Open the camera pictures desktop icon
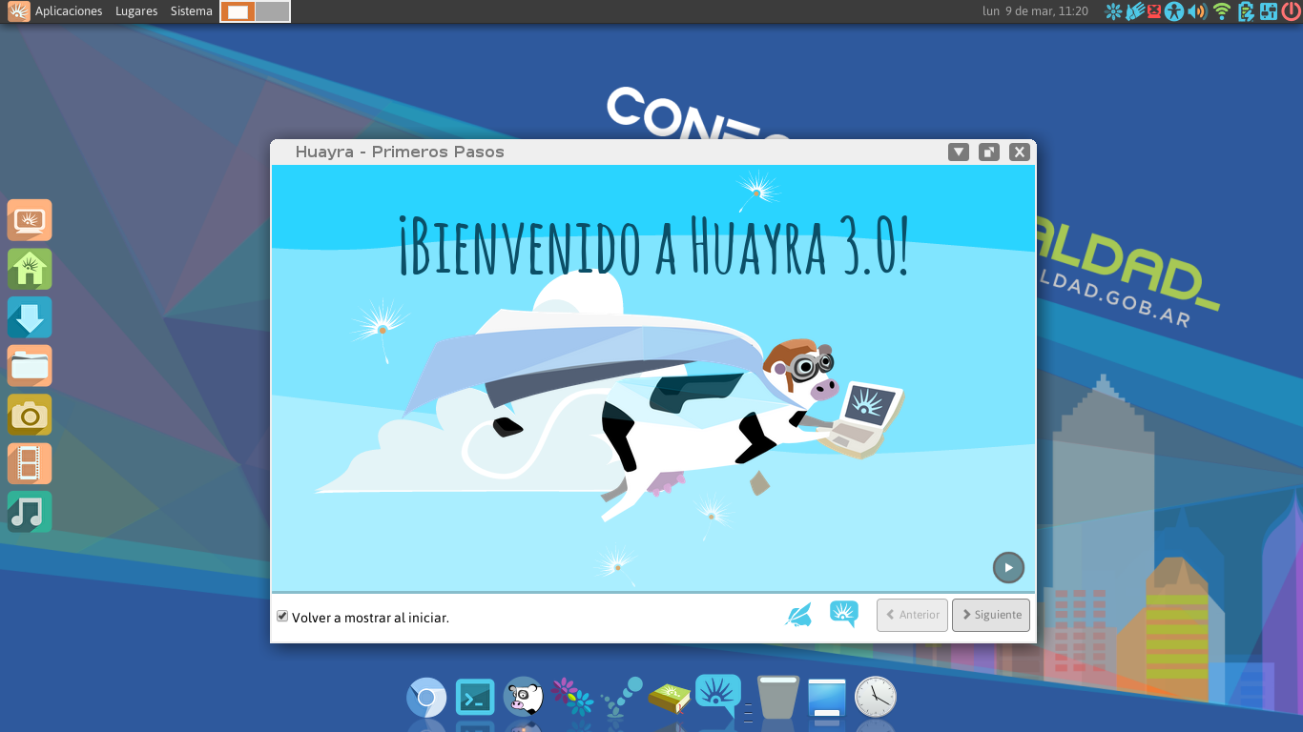 click(30, 415)
